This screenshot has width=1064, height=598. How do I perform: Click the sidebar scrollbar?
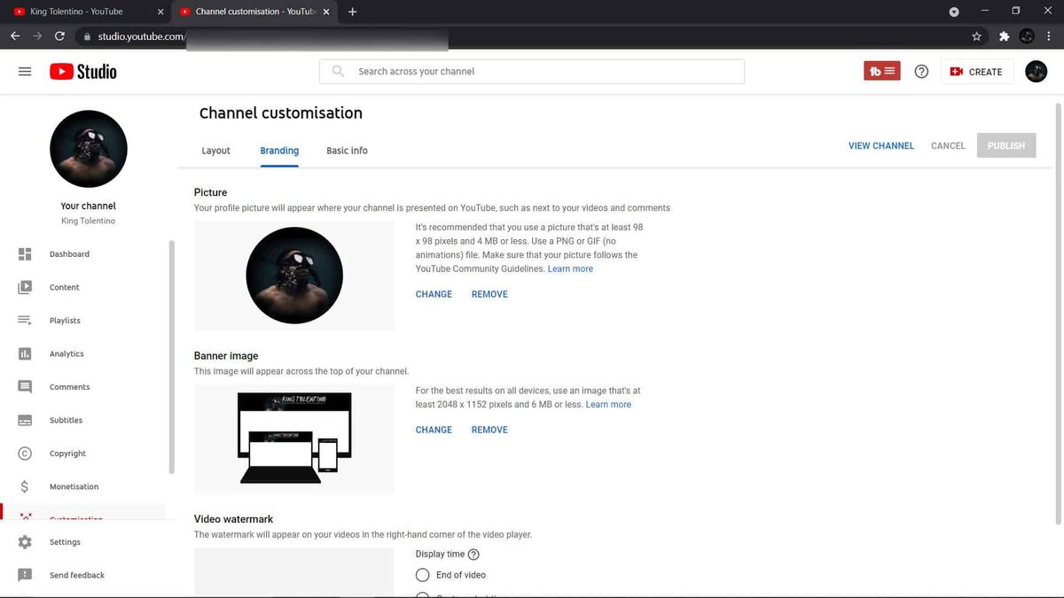tap(171, 357)
